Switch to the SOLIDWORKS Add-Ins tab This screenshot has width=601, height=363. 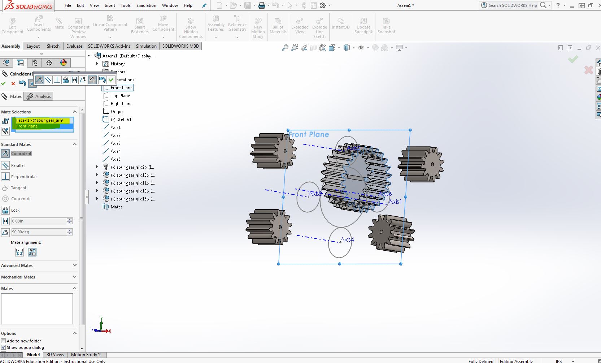[109, 46]
